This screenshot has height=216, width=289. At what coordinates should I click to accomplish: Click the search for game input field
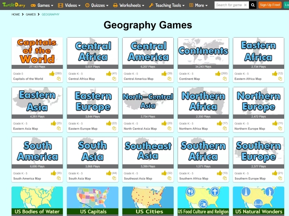(231, 5)
